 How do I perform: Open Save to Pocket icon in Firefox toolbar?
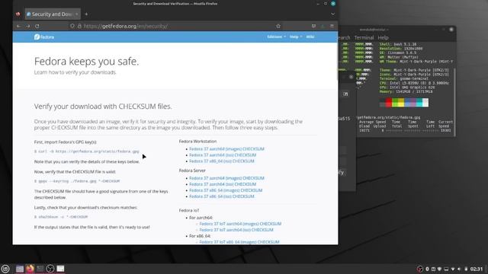313,26
